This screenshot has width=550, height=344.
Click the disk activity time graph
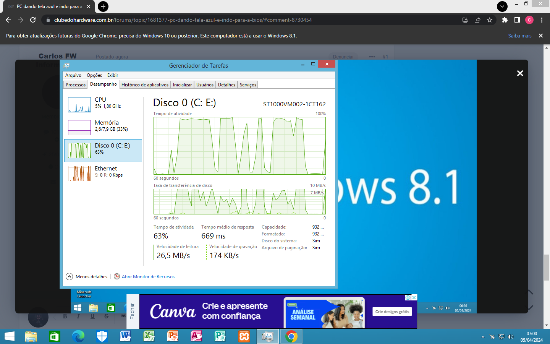(239, 146)
